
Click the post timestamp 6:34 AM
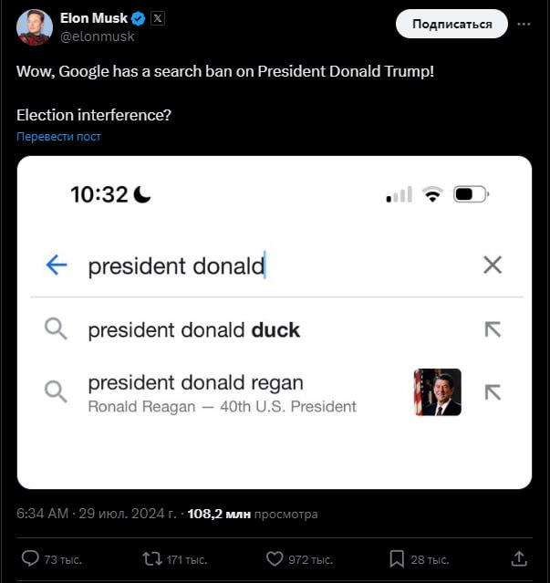pyautogui.click(x=42, y=515)
